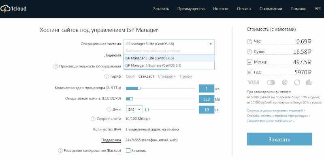Choose ISP Manager 5 Business (CentOS 6.5) option
Viewport: 324px width, 160px height.
(x=169, y=65)
